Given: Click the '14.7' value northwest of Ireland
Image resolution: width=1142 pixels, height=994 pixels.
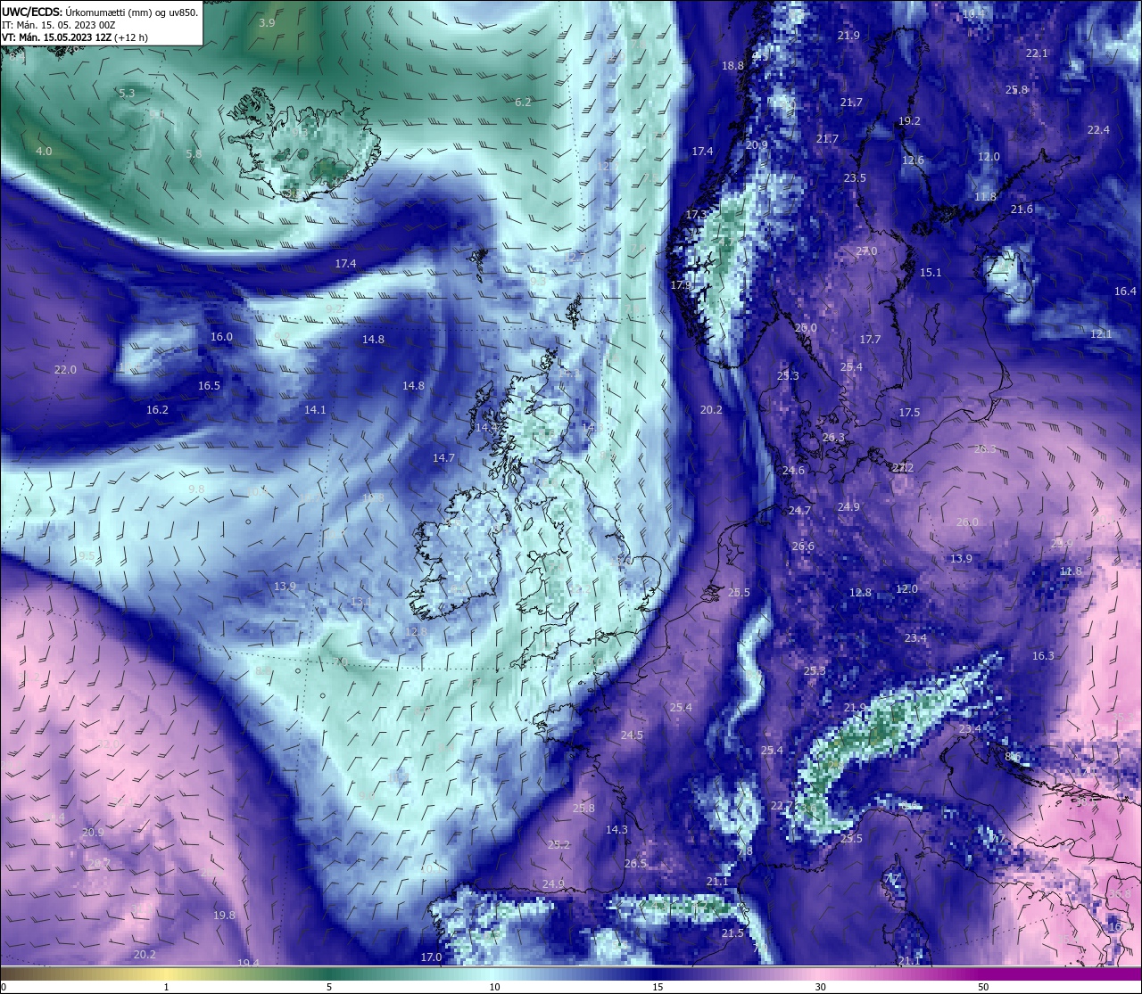Looking at the screenshot, I should (443, 458).
